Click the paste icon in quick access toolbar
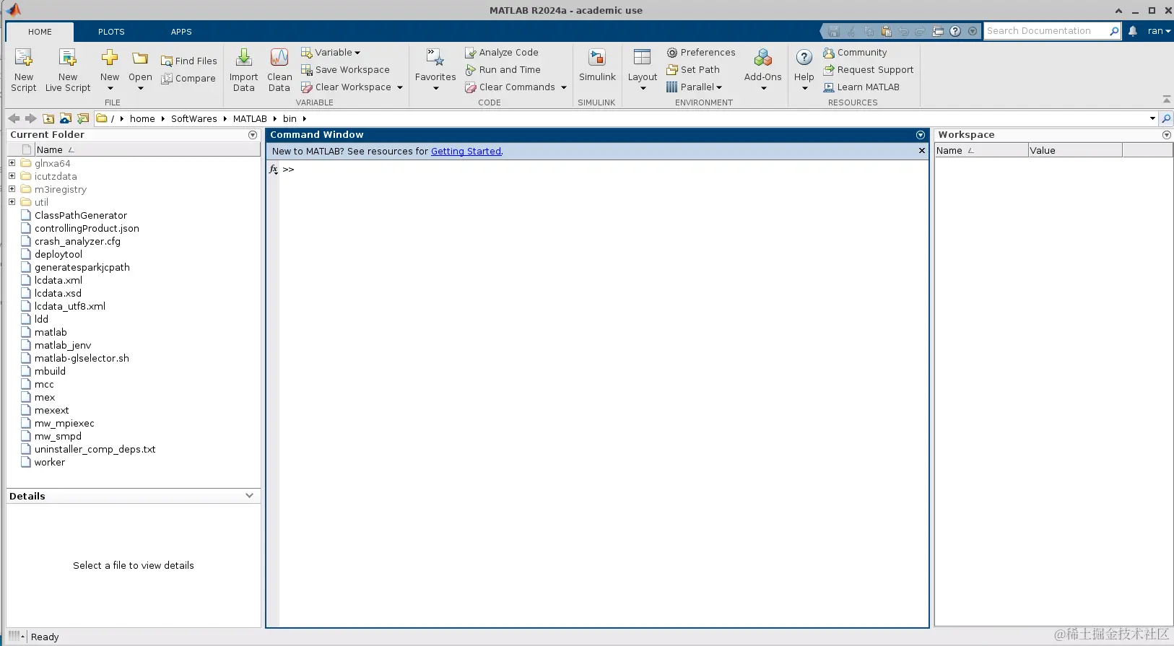The width and height of the screenshot is (1174, 646). [886, 31]
